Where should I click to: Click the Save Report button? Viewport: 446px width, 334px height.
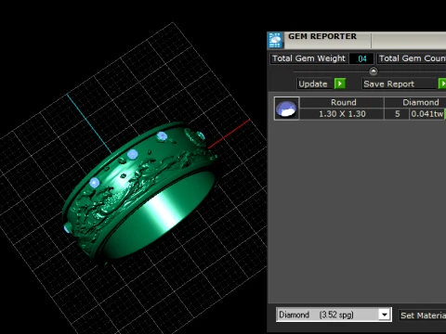[x=400, y=83]
